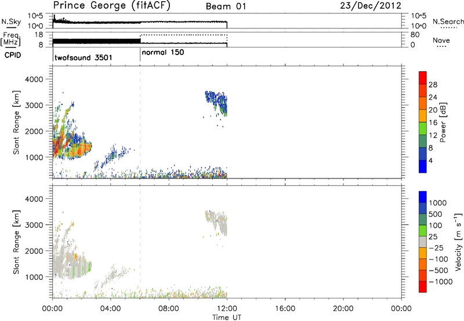Click the 4000 km tick on the power panel
Viewport: 464px width, 321px height.
point(34,79)
